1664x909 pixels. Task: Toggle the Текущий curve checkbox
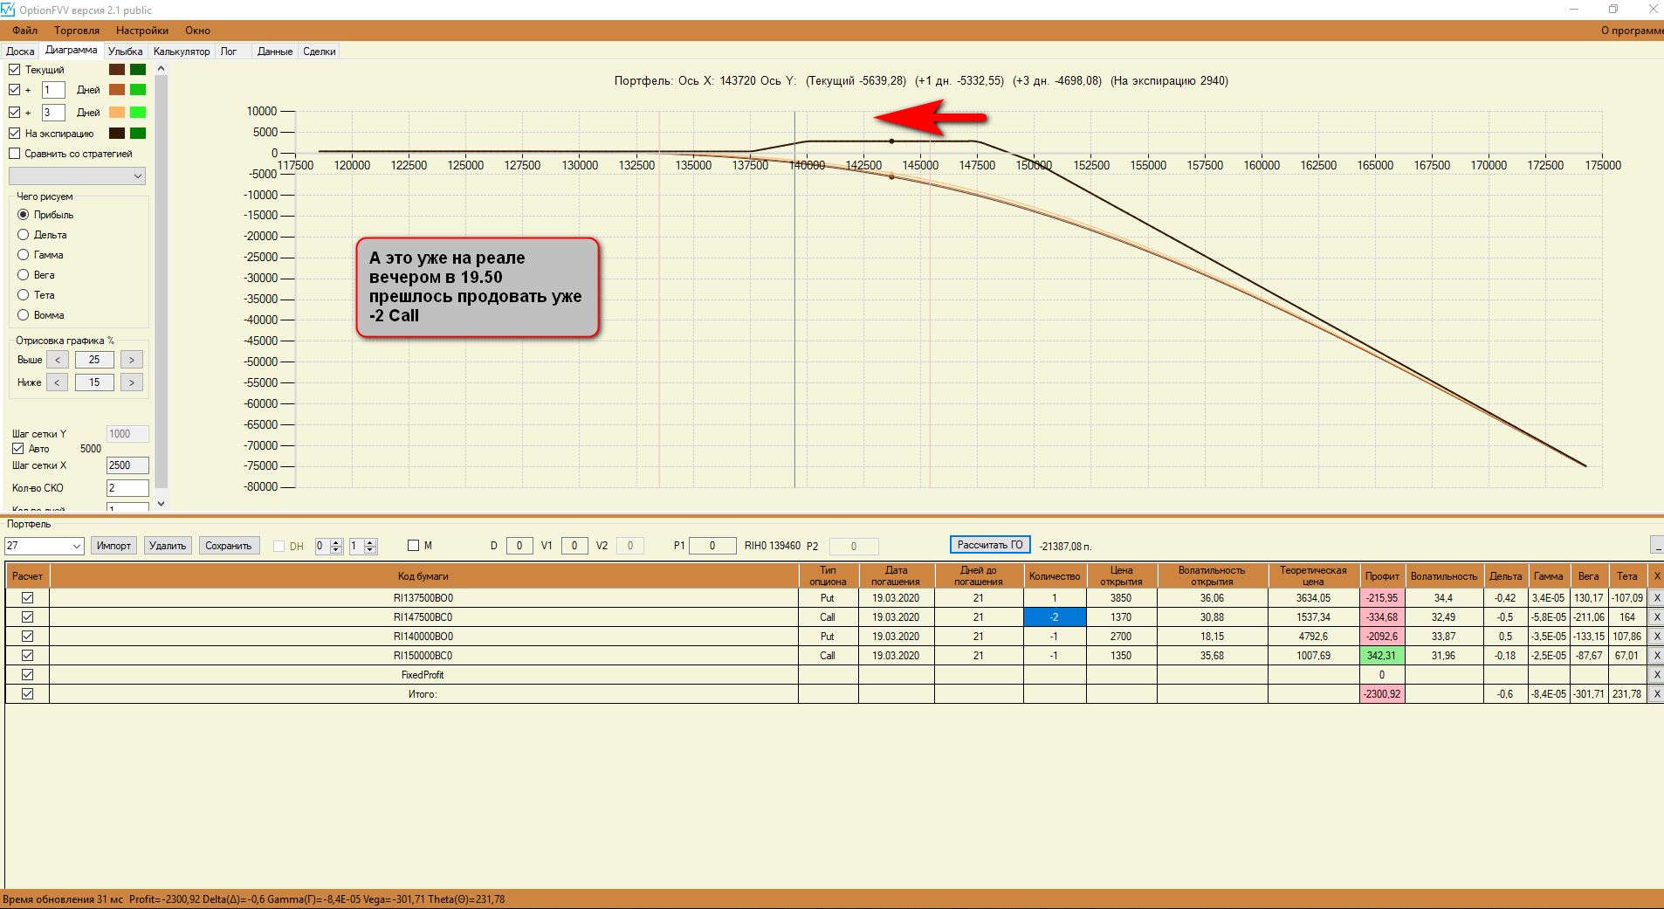tap(15, 70)
